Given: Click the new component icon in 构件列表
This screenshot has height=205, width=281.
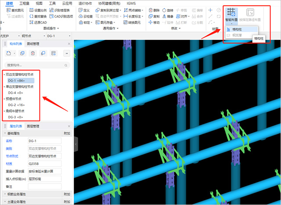Looking at the screenshot, I should [x=9, y=53].
